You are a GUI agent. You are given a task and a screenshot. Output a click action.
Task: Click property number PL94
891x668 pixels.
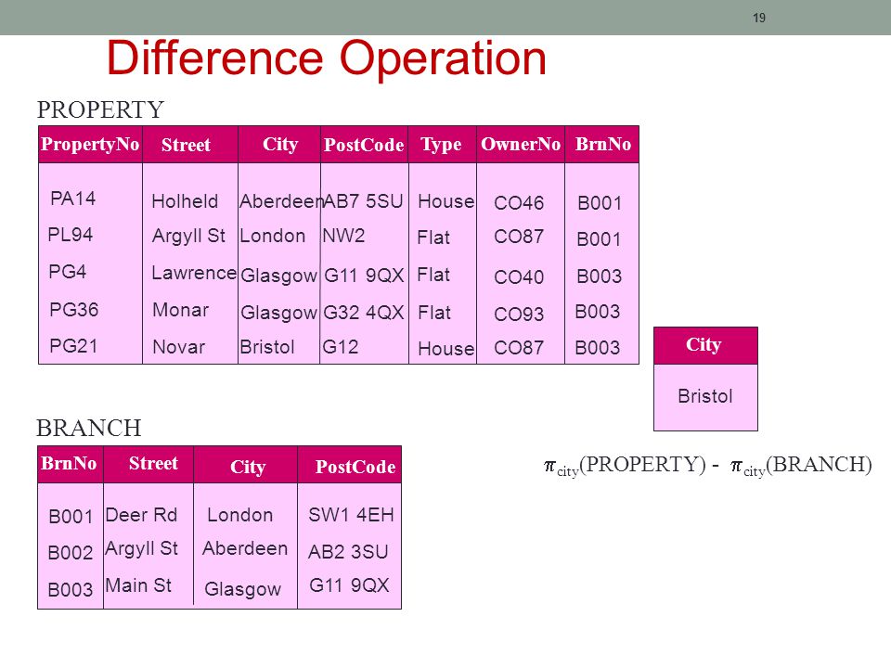70,235
